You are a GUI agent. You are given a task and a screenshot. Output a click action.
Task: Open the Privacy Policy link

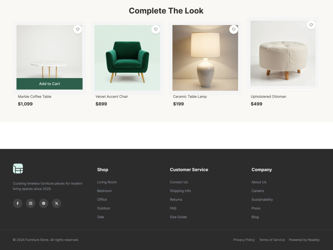tap(244, 240)
